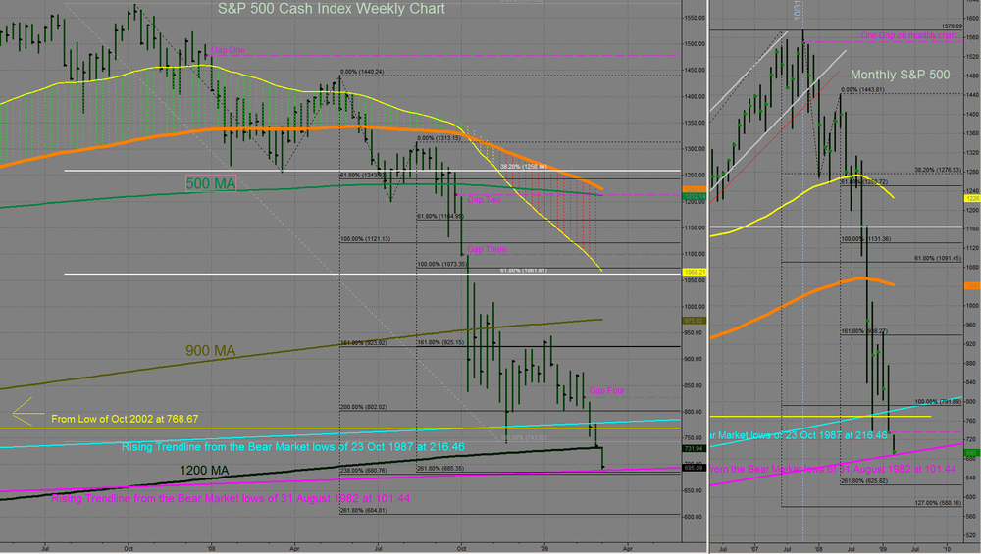The width and height of the screenshot is (981, 554).
Task: Click 'From Low of Oct 2002 at 768.67' note
Action: tap(125, 419)
